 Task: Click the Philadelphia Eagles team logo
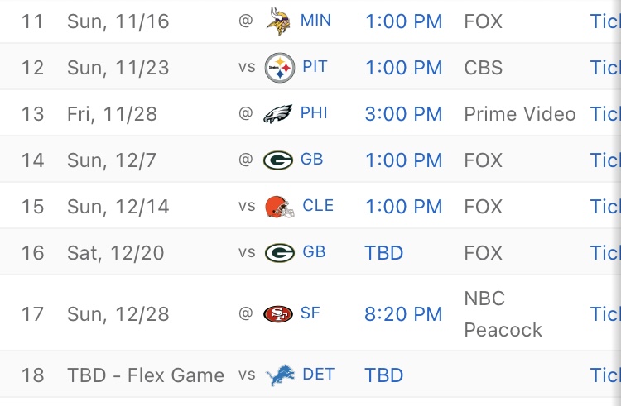pyautogui.click(x=278, y=113)
